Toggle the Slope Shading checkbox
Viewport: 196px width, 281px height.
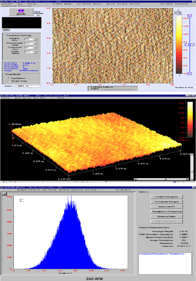pos(38,16)
